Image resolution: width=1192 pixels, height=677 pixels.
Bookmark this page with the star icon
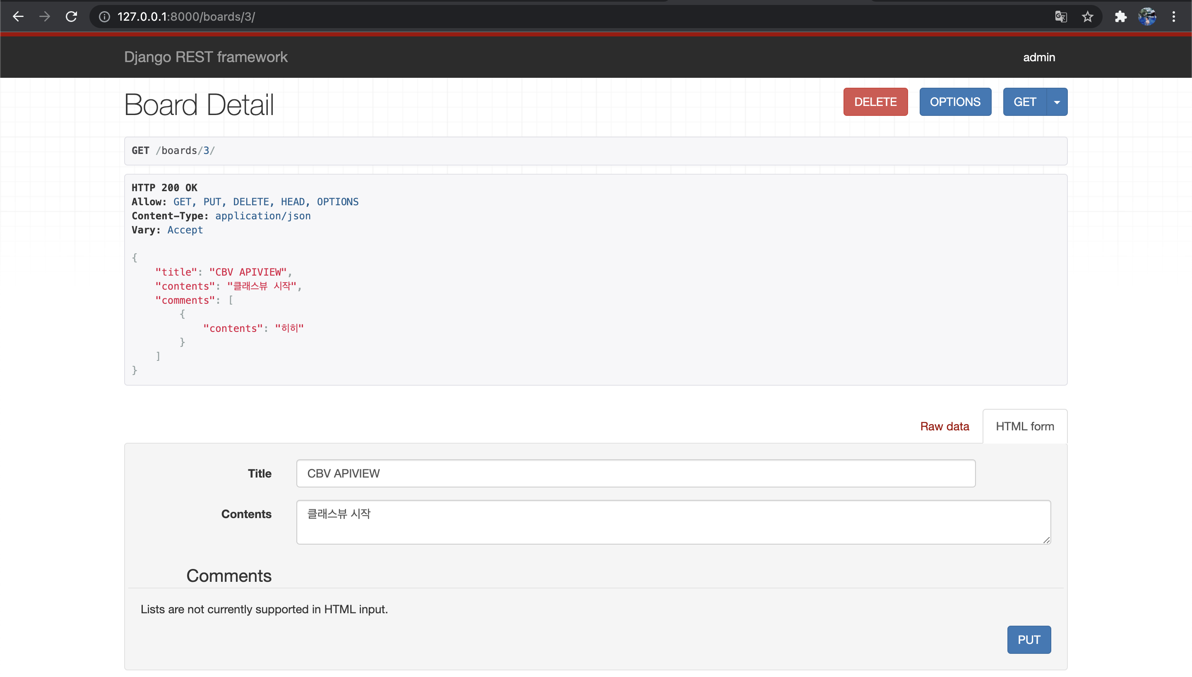pyautogui.click(x=1087, y=17)
